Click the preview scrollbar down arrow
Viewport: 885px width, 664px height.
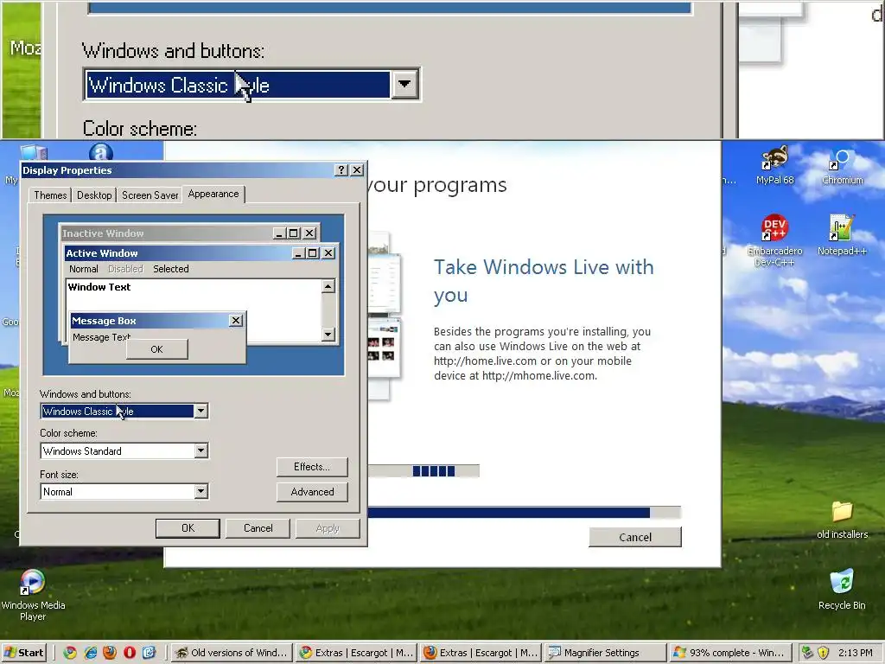328,335
